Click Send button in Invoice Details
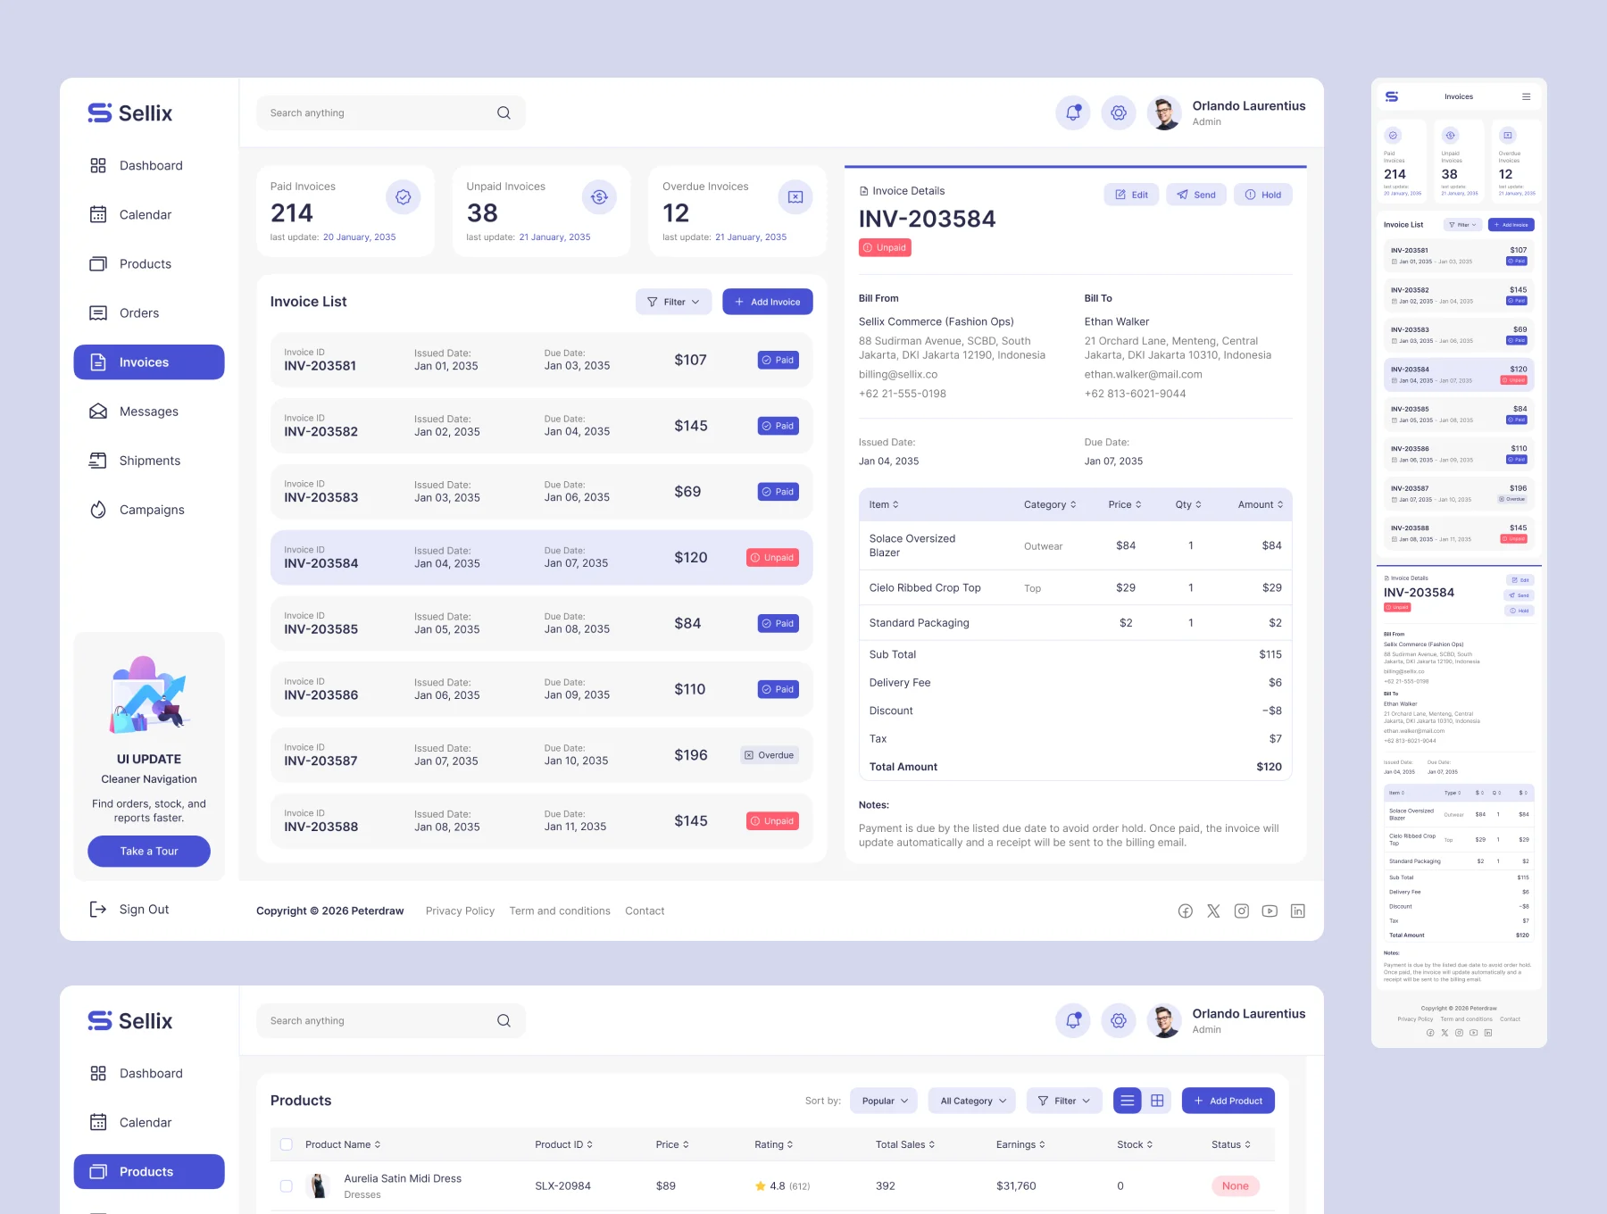The height and width of the screenshot is (1214, 1607). point(1196,195)
